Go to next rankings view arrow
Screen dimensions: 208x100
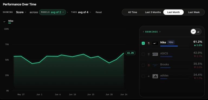tap(160, 32)
